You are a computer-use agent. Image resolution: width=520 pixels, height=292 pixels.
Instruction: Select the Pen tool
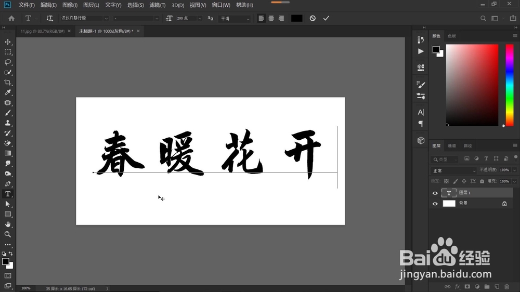click(x=8, y=183)
